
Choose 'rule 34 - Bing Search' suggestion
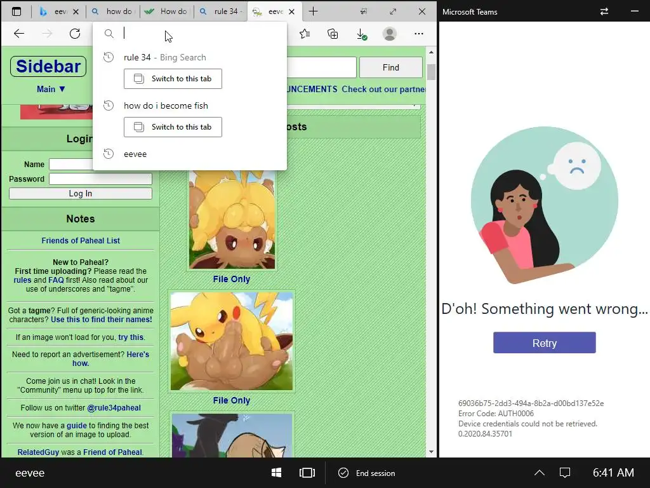coord(165,57)
